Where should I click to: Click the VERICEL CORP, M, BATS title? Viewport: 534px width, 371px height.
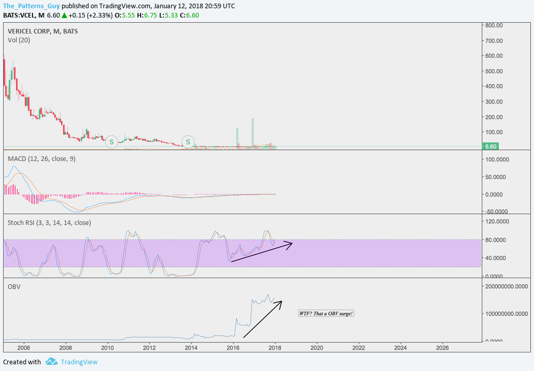pos(42,31)
